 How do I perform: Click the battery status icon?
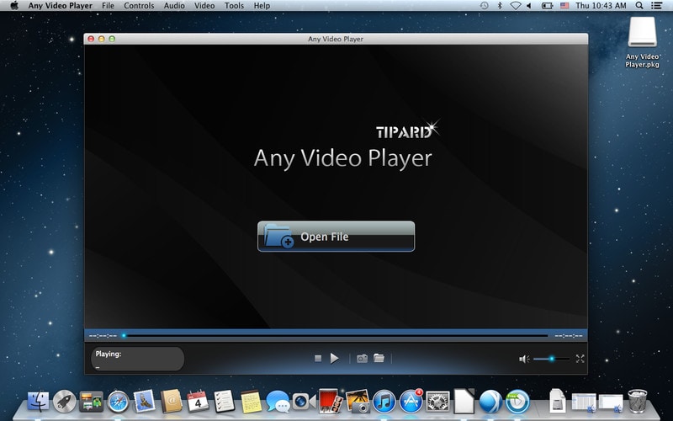[547, 6]
